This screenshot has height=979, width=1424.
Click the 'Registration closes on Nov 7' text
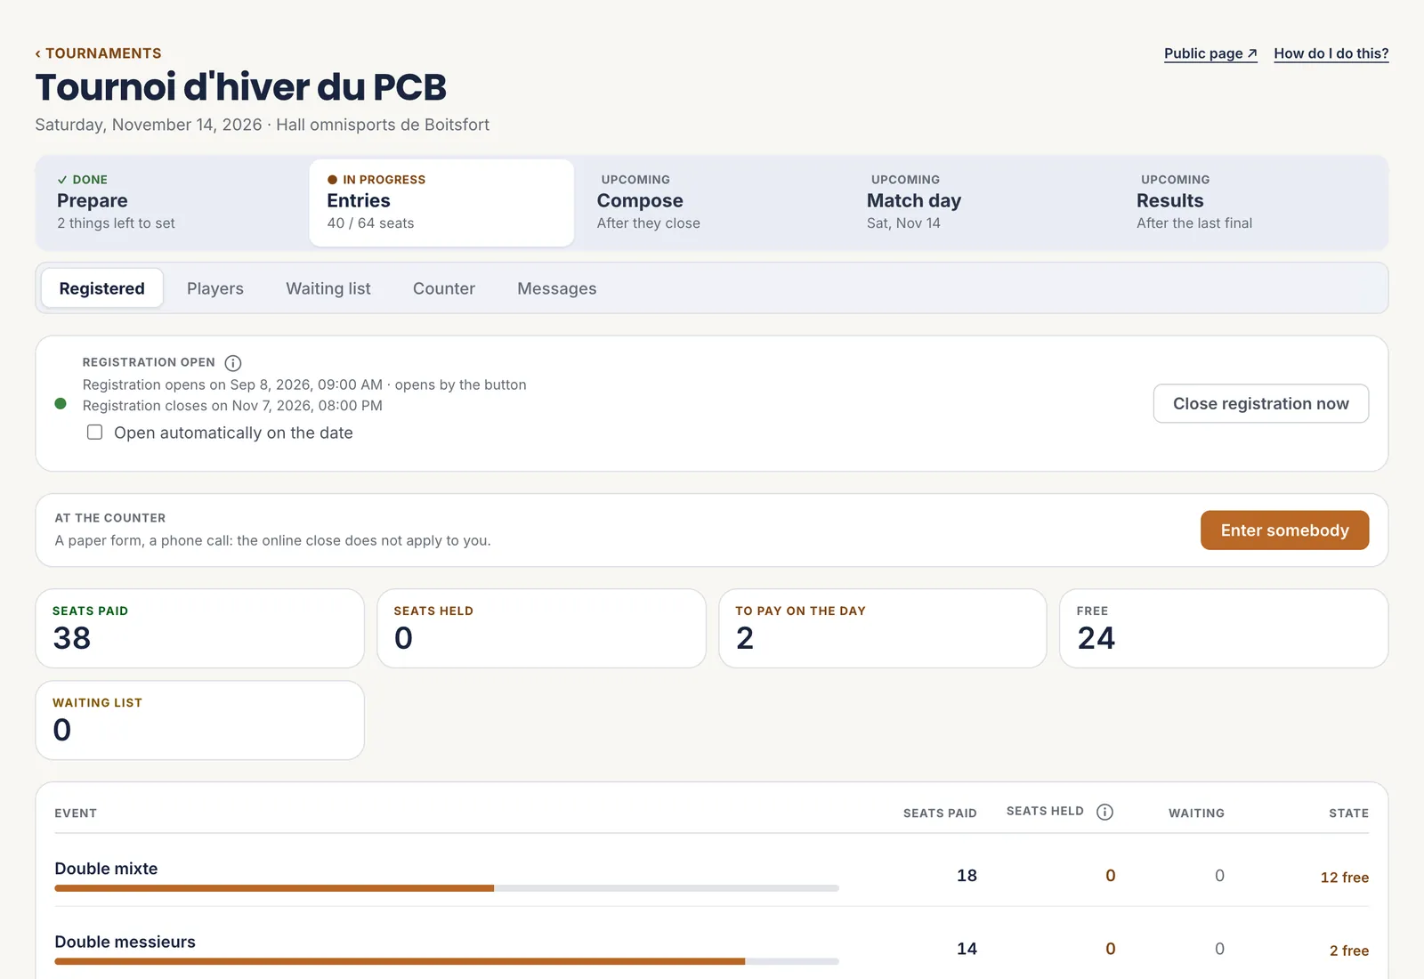pyautogui.click(x=232, y=406)
